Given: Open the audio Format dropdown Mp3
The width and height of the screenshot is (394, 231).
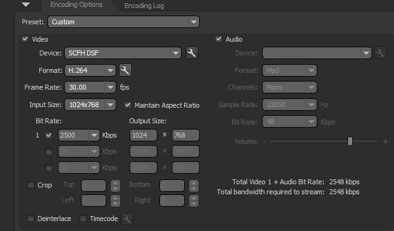Looking at the screenshot, I should pos(289,70).
